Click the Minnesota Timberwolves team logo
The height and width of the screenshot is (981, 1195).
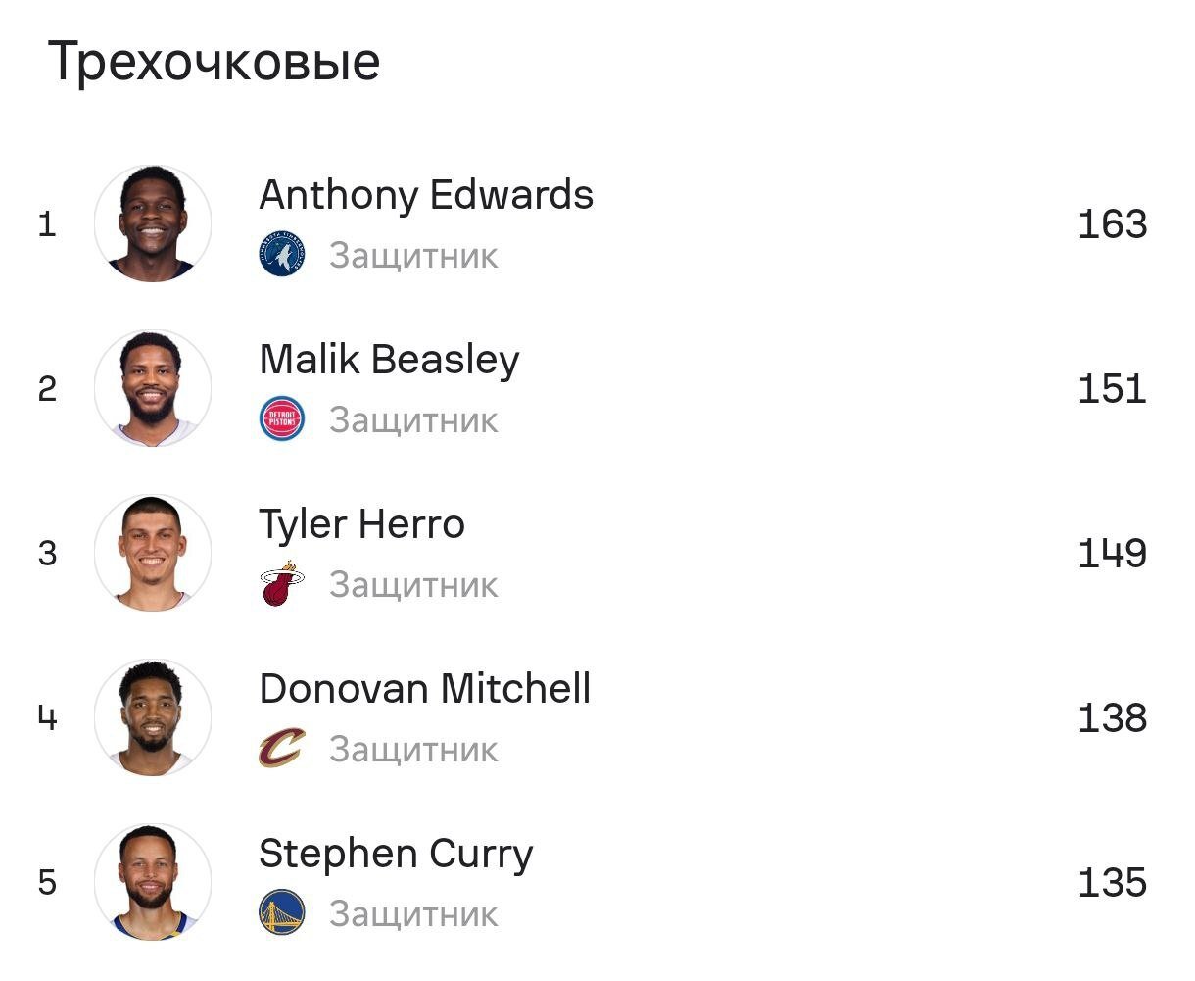282,255
